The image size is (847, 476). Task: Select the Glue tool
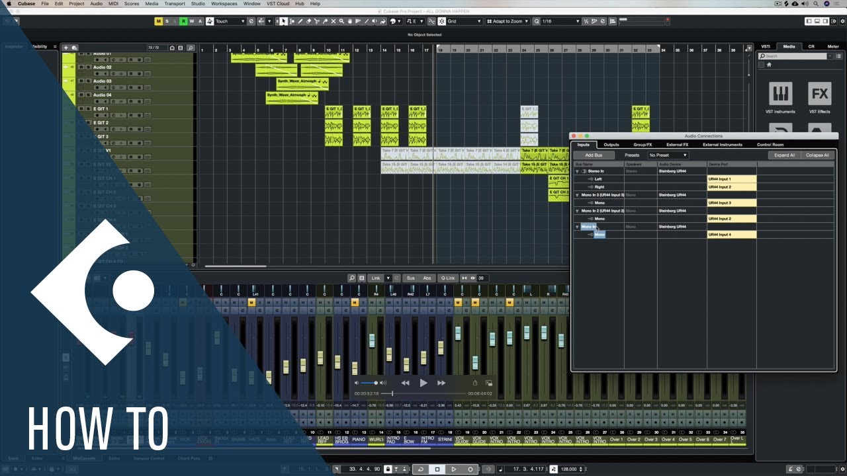[325, 21]
